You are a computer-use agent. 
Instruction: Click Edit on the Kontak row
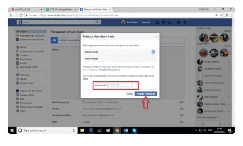click(x=181, y=109)
